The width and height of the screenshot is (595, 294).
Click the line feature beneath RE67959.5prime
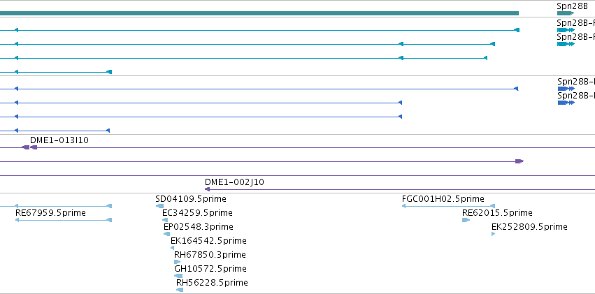[x=64, y=220]
